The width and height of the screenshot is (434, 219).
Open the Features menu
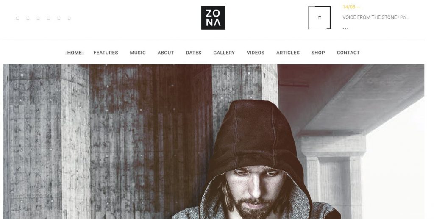pyautogui.click(x=106, y=53)
